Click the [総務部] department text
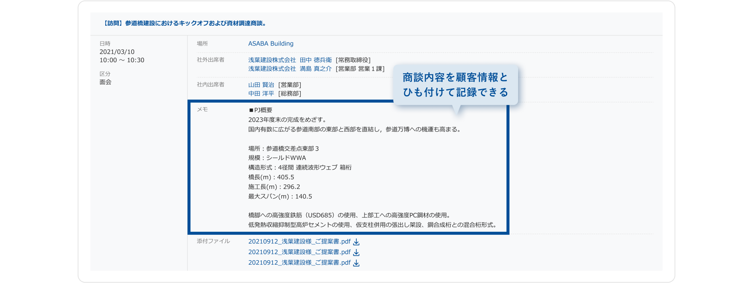753x283 pixels. [x=290, y=94]
